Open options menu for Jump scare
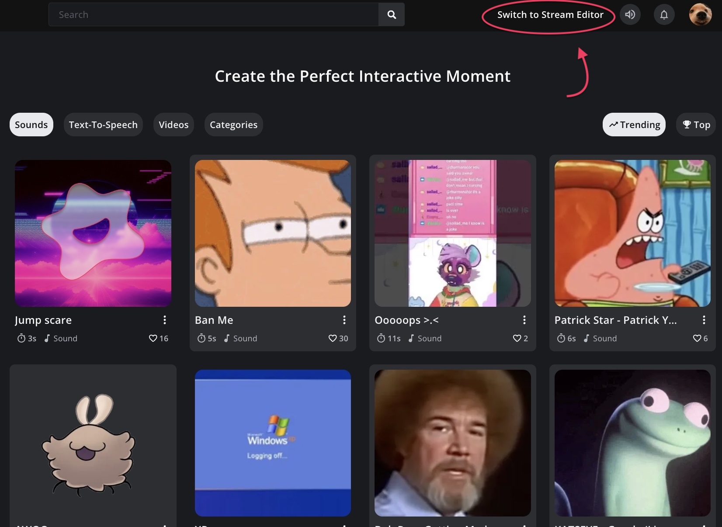Image resolution: width=722 pixels, height=527 pixels. (165, 320)
